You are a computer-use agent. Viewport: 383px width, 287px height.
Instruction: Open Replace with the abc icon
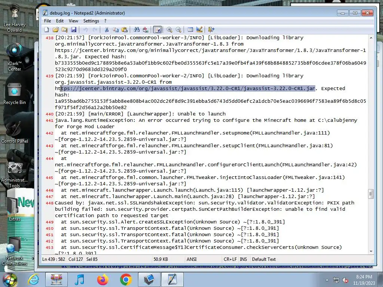(x=145, y=30)
